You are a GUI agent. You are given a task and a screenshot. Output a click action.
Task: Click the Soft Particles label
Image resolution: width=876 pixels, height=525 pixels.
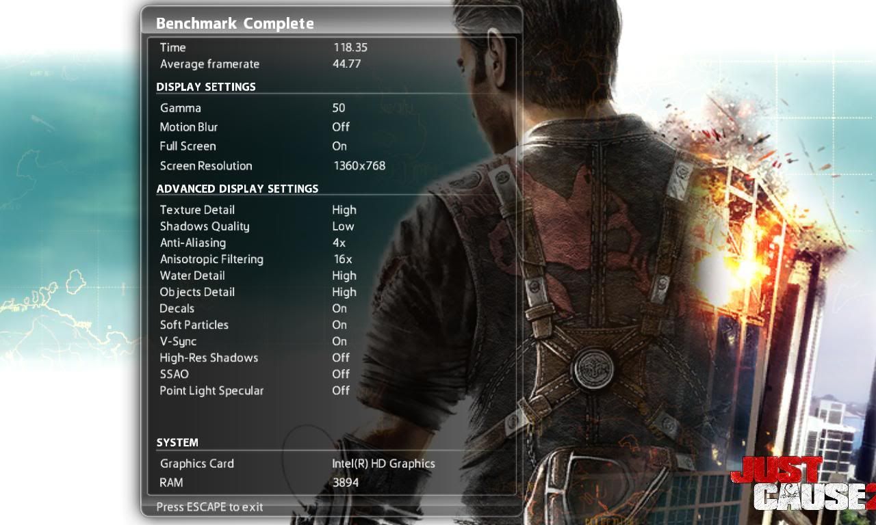click(194, 325)
